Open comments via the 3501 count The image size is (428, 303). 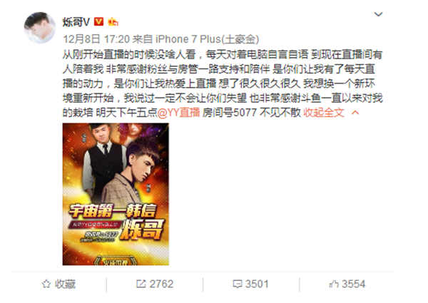pyautogui.click(x=257, y=284)
